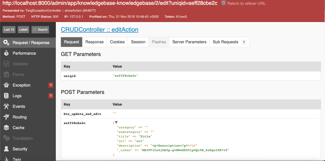Click the Latest button
The height and width of the screenshot is (161, 325).
coord(23,30)
